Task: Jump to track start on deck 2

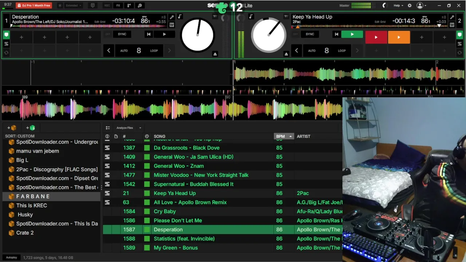Action: (x=336, y=34)
